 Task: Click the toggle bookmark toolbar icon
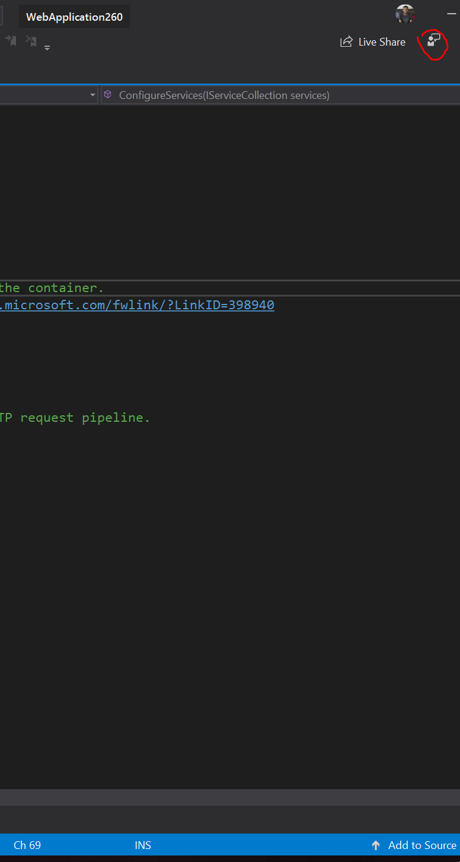coord(10,41)
